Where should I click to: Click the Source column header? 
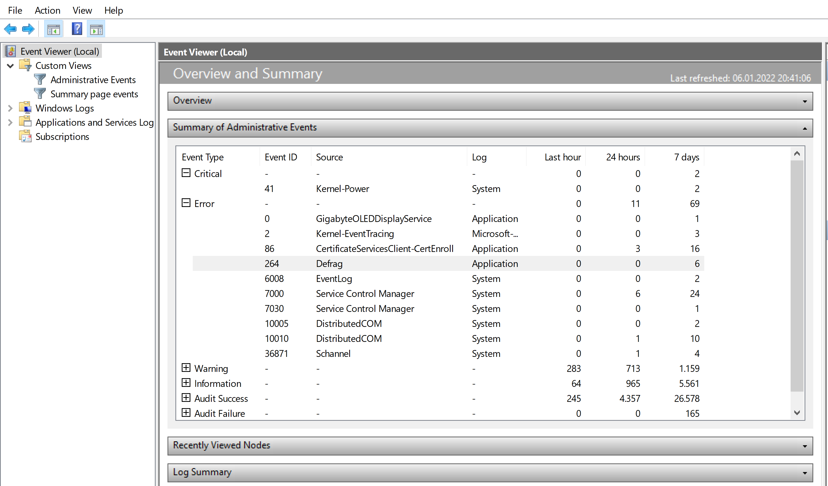point(329,157)
